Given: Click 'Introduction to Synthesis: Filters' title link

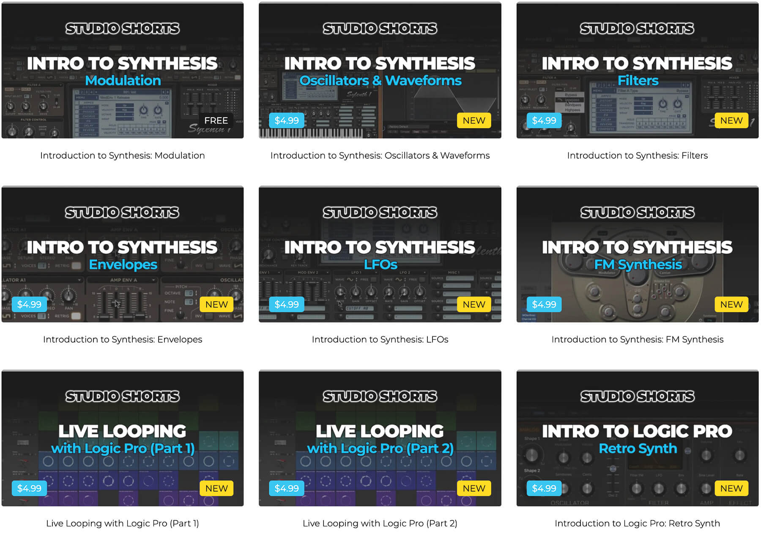Looking at the screenshot, I should coord(638,155).
